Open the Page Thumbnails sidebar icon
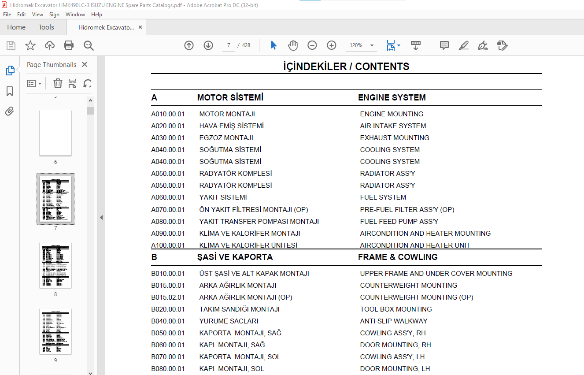Screen dimensions: 584x375 click(10, 71)
